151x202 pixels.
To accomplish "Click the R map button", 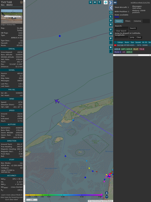I will 111,47.
